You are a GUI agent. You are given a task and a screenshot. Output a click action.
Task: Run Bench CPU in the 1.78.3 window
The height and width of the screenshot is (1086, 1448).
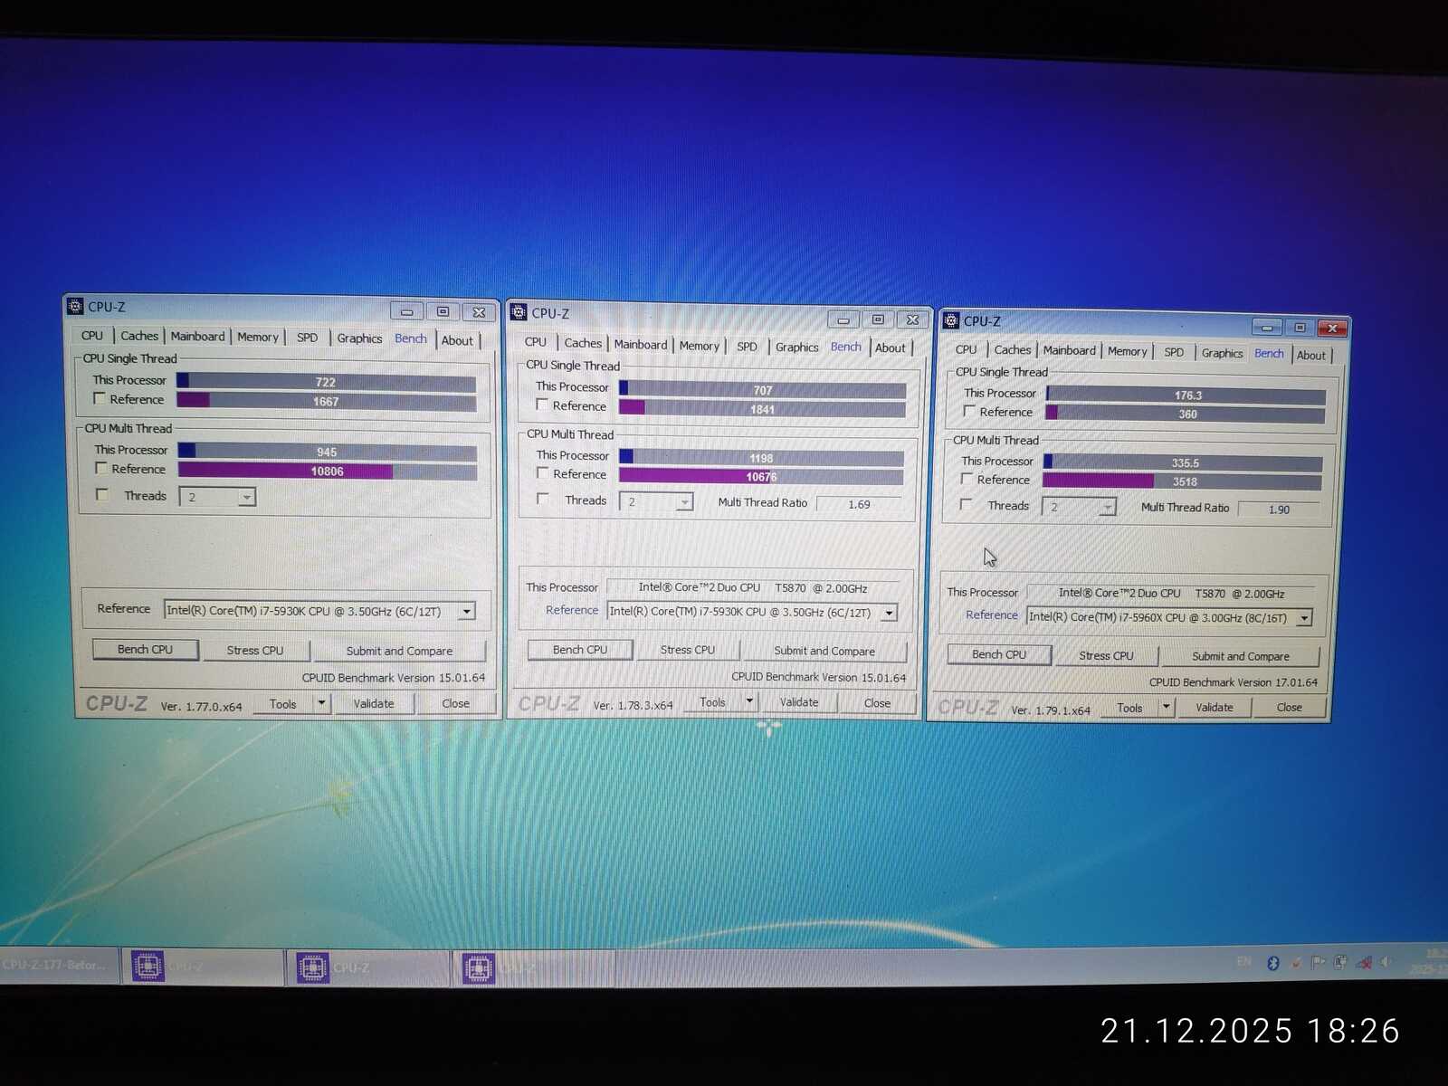pos(580,649)
